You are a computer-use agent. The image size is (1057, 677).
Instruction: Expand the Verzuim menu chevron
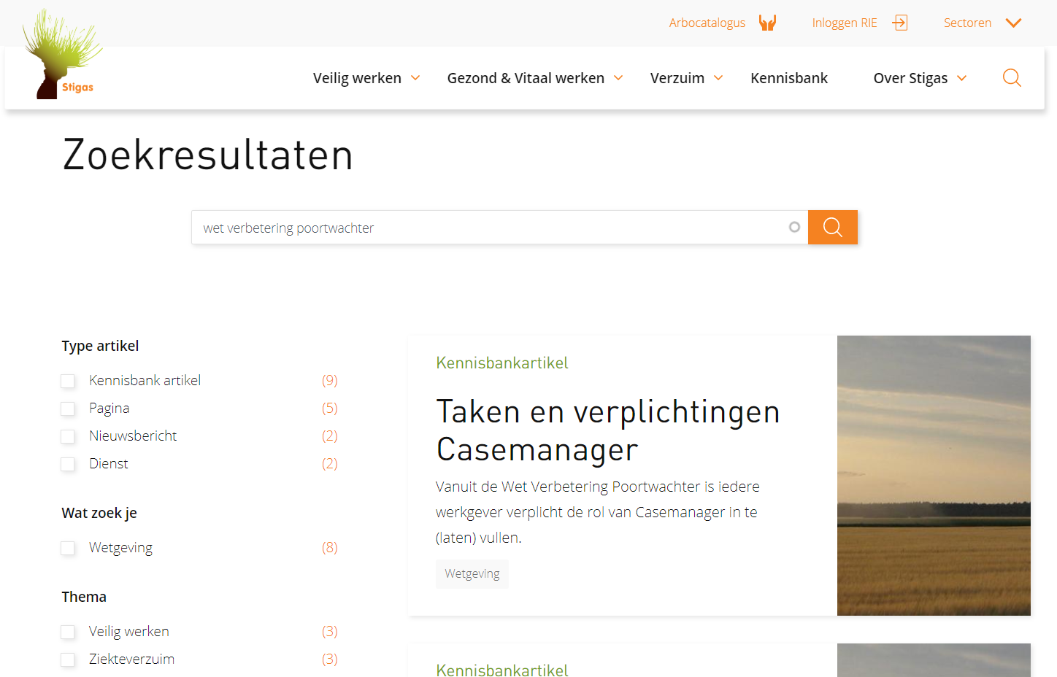click(718, 78)
